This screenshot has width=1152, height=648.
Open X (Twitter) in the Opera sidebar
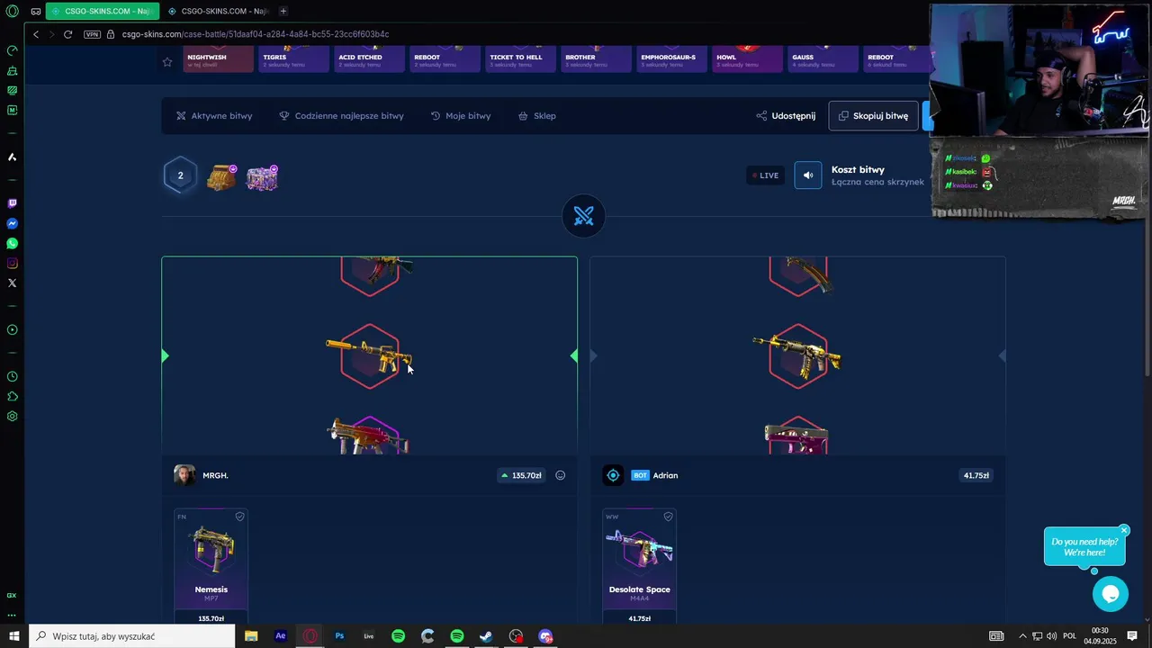coord(12,283)
